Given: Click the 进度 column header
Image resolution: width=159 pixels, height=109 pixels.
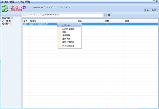Looking at the screenshot, I should pyautogui.click(x=141, y=21).
